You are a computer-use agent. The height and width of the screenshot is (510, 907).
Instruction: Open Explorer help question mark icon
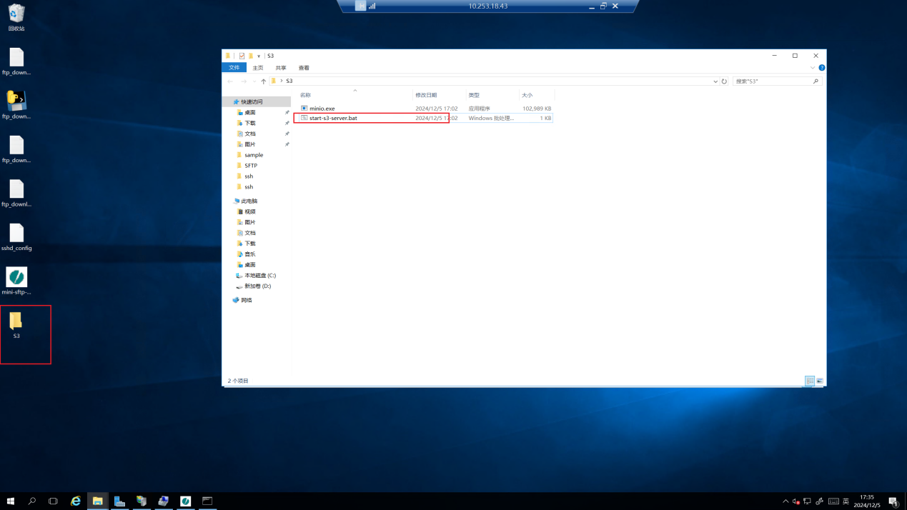pos(821,68)
